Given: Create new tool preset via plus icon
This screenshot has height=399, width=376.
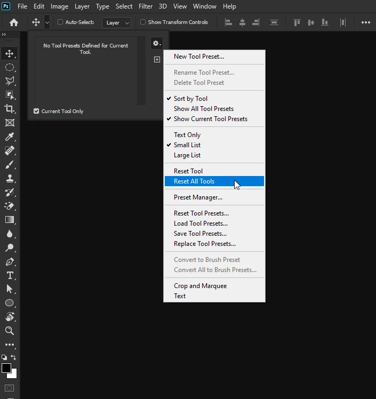Looking at the screenshot, I should click(x=157, y=60).
